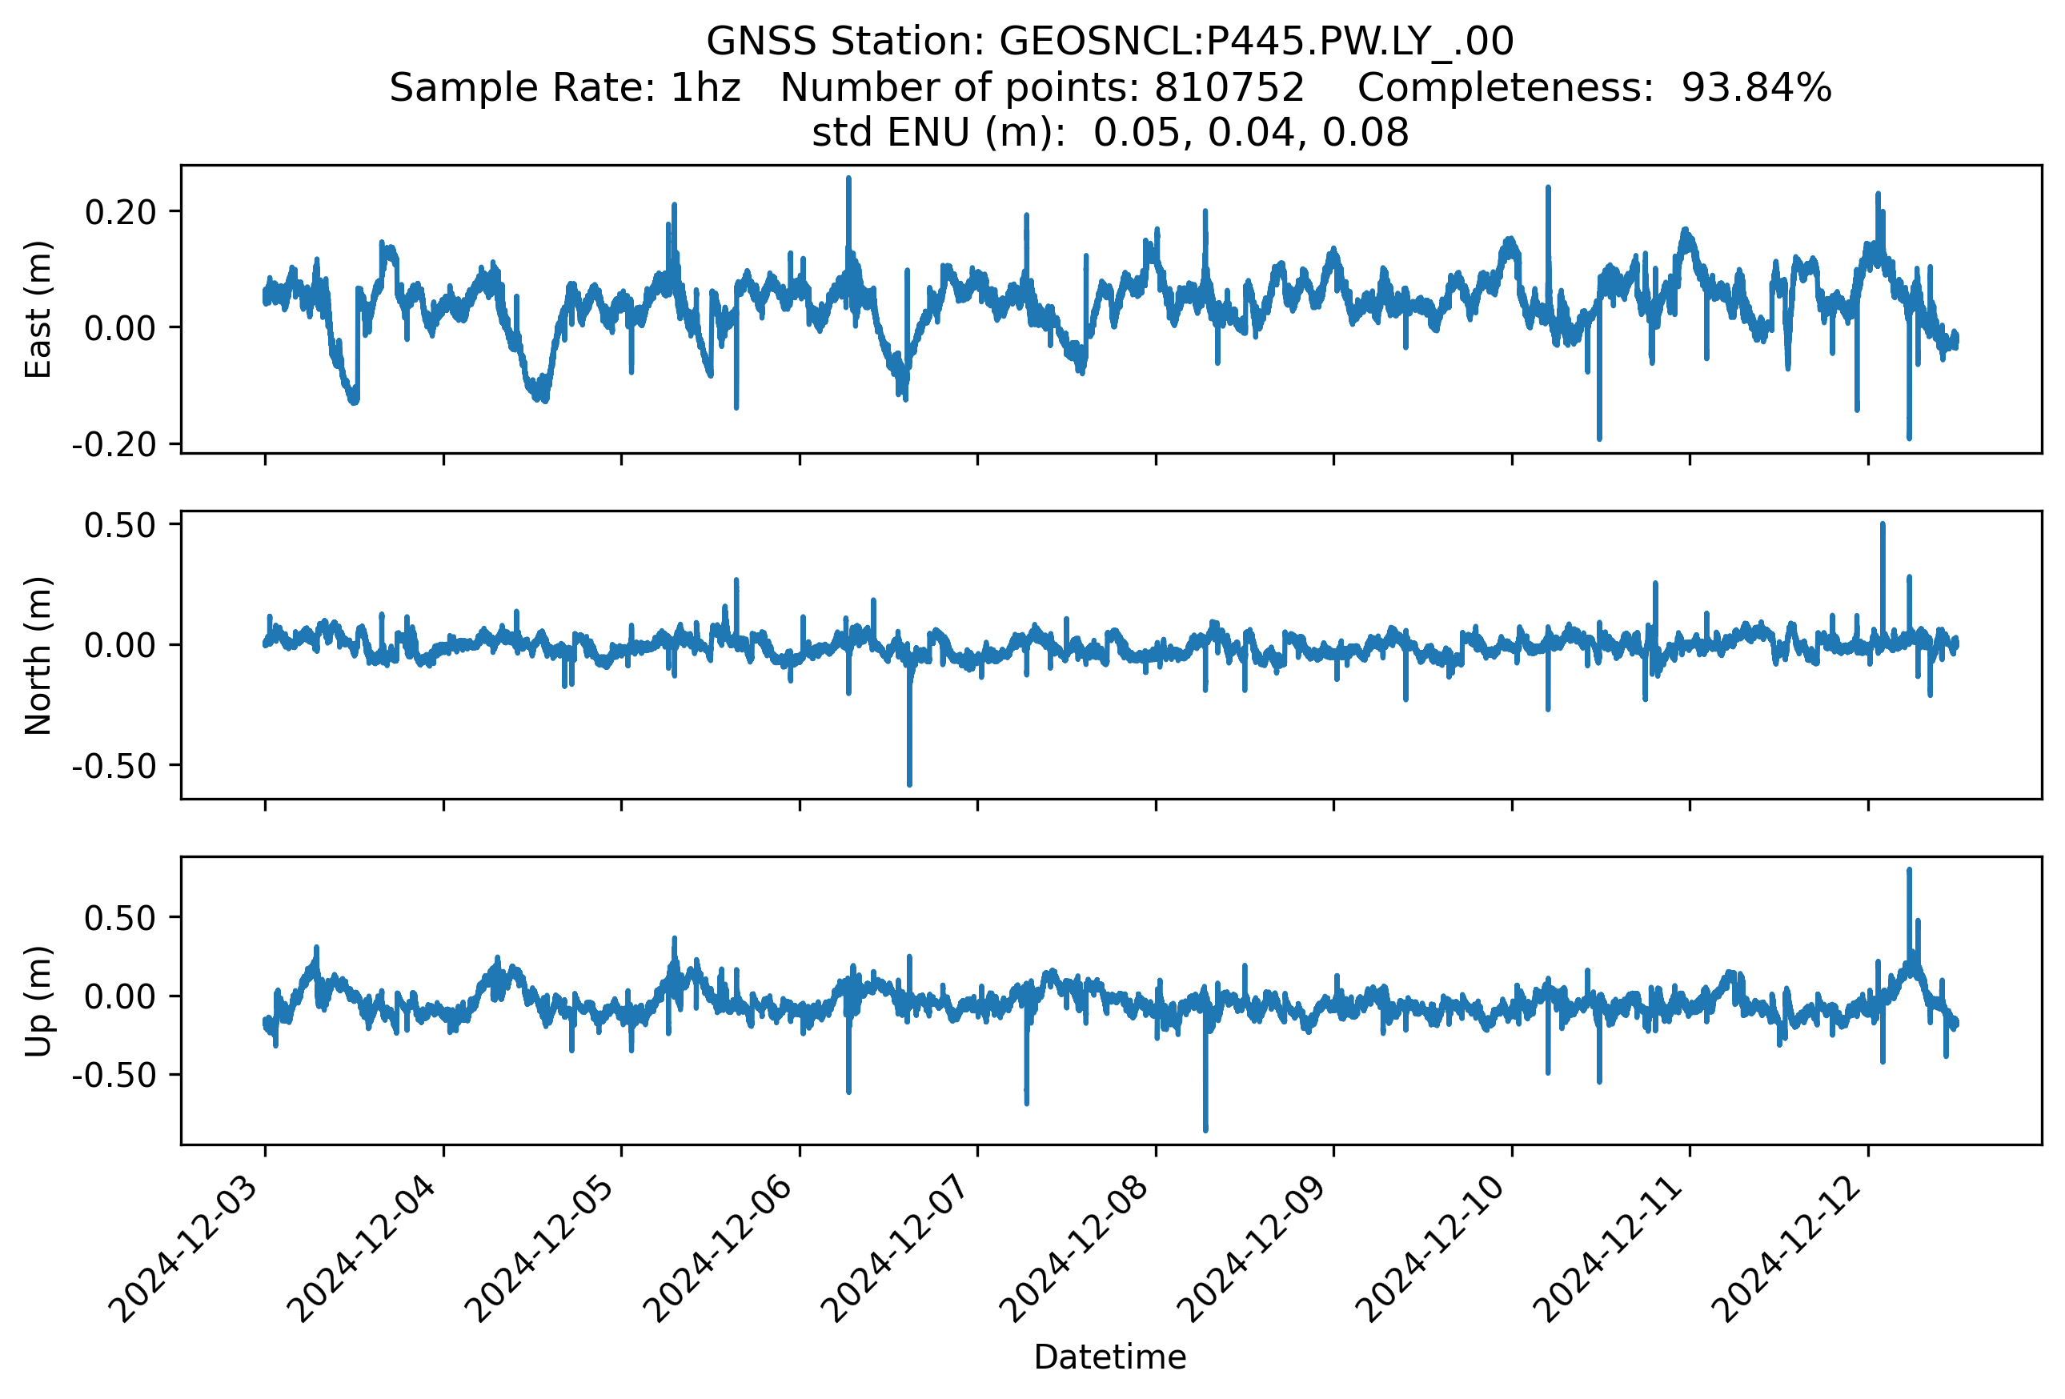Click the GNSS Station title line
The height and width of the screenshot is (1399, 2065).
[x=1110, y=41]
